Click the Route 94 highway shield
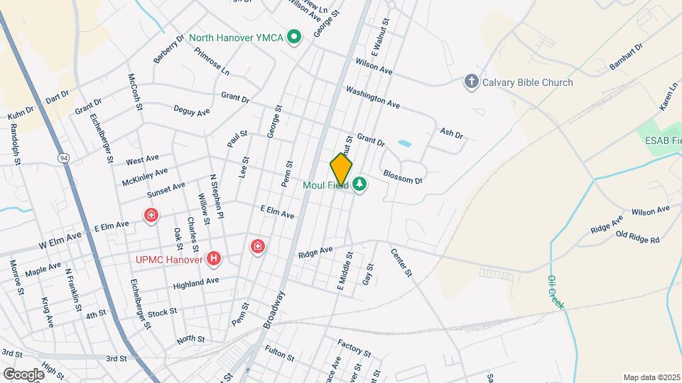682x383 pixels. [64, 158]
